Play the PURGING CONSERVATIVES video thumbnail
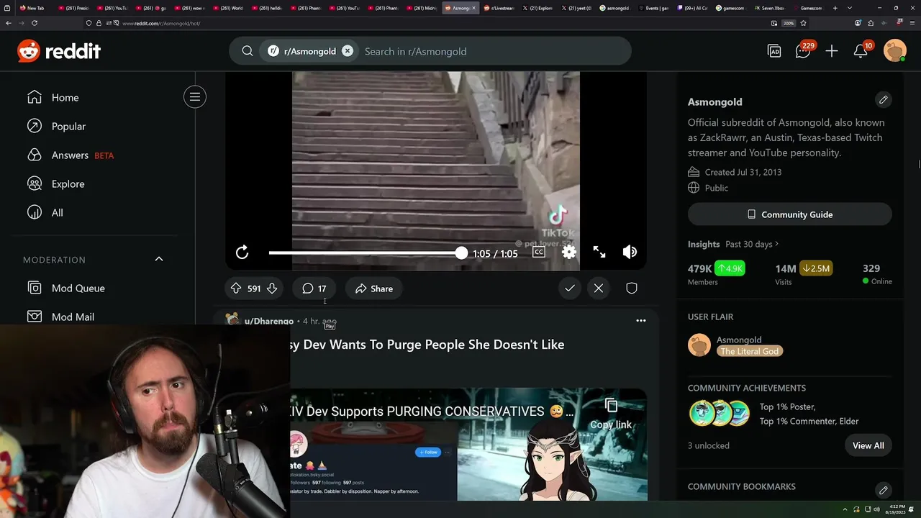921x518 pixels. coord(469,444)
